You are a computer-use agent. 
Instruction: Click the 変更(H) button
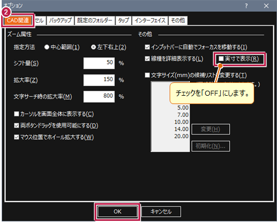click(x=211, y=129)
